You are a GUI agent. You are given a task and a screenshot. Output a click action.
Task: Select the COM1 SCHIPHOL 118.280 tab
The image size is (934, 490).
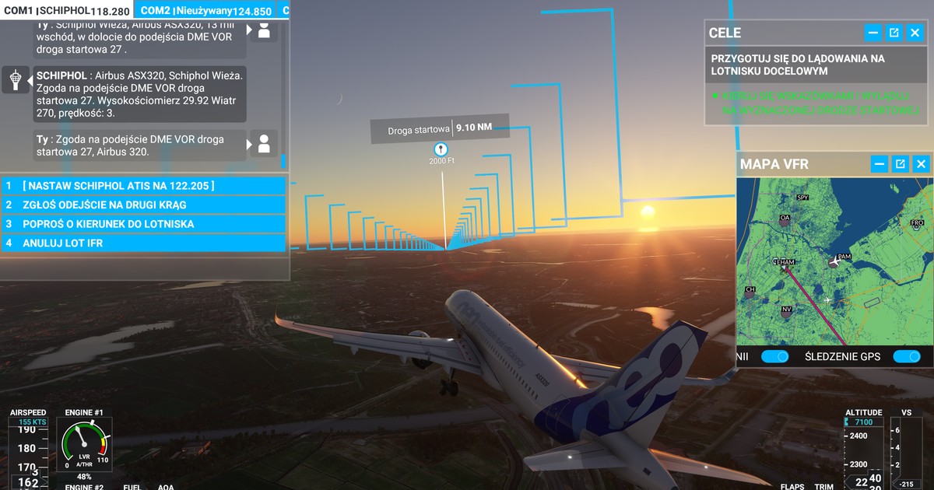tap(62, 9)
